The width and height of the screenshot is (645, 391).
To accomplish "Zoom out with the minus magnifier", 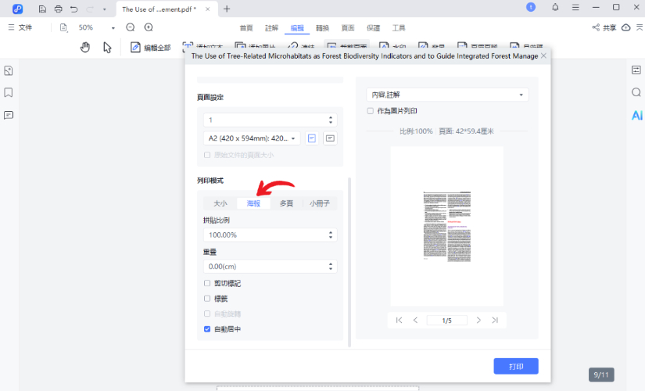I will [131, 27].
